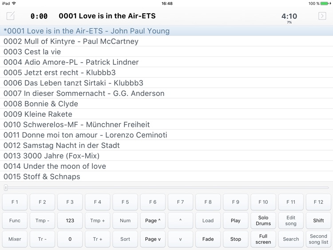333x250 pixels.
Task: Tap the F 12 function key
Action: [x=318, y=202]
